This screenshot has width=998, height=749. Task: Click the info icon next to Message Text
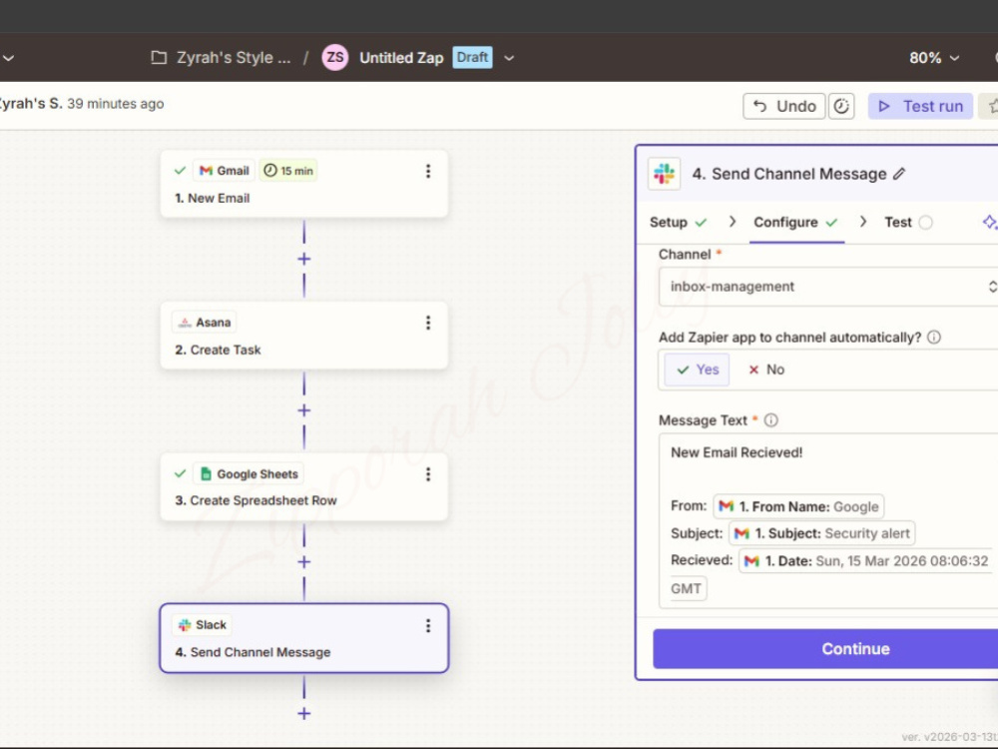(770, 420)
